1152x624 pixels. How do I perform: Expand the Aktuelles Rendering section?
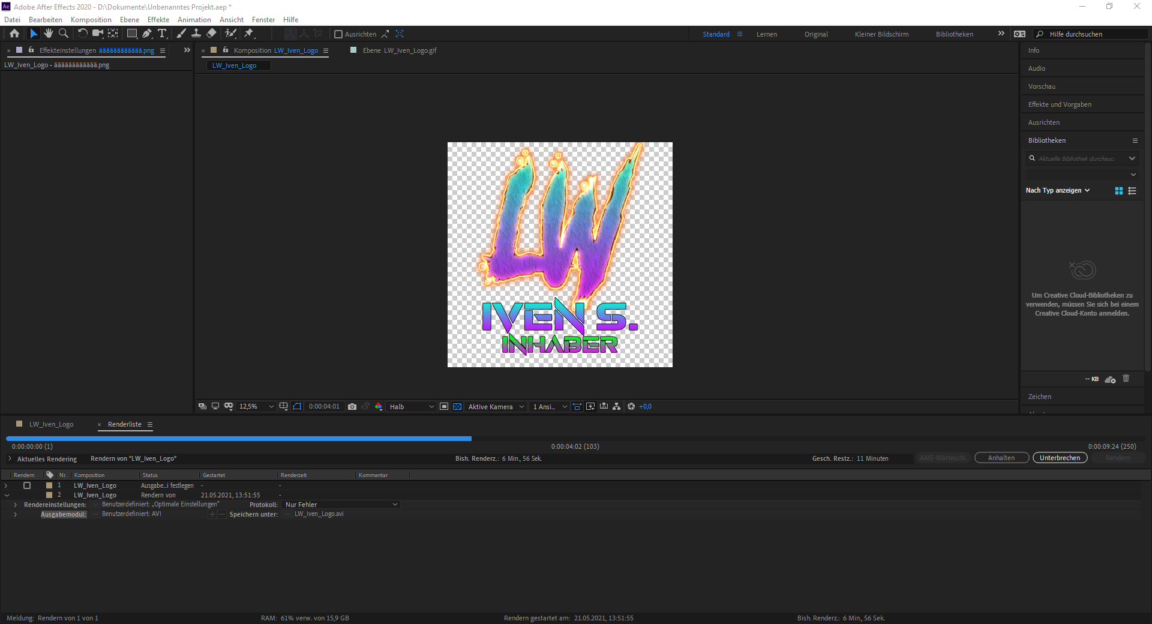click(10, 459)
